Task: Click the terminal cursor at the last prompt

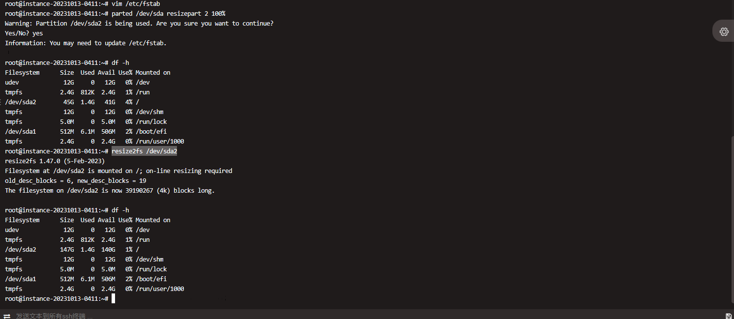Action: point(114,299)
